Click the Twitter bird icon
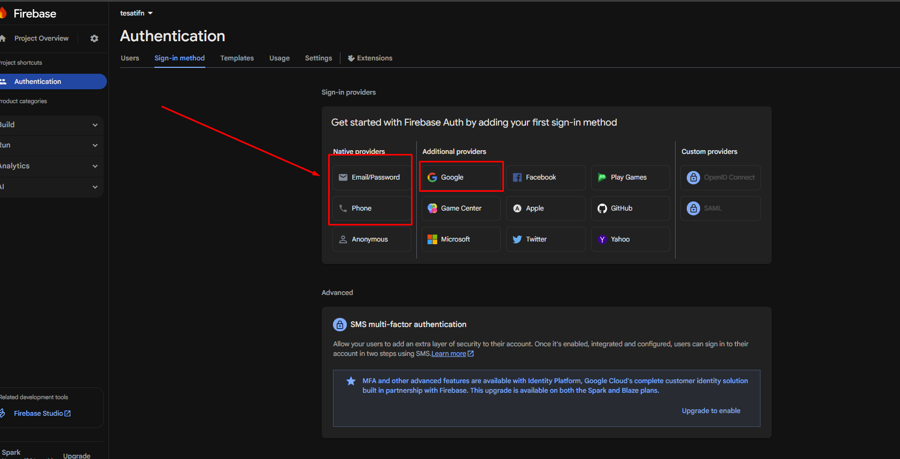The height and width of the screenshot is (459, 900). coord(517,239)
